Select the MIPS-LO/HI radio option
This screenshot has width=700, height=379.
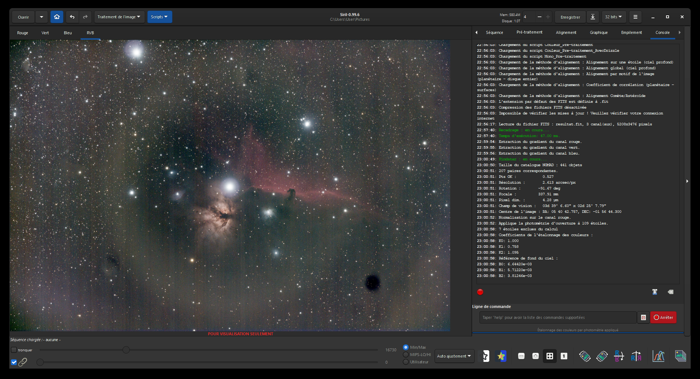click(406, 355)
